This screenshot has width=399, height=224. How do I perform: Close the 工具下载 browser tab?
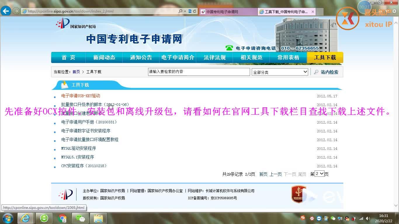click(313, 12)
